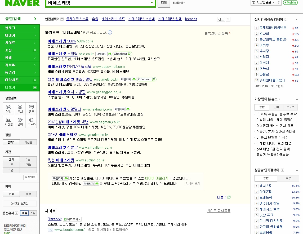This screenshot has height=234, width=303.
Task: Click the +Mobile button
Action: coord(290,2)
